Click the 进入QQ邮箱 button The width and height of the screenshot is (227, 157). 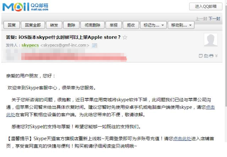206,6
